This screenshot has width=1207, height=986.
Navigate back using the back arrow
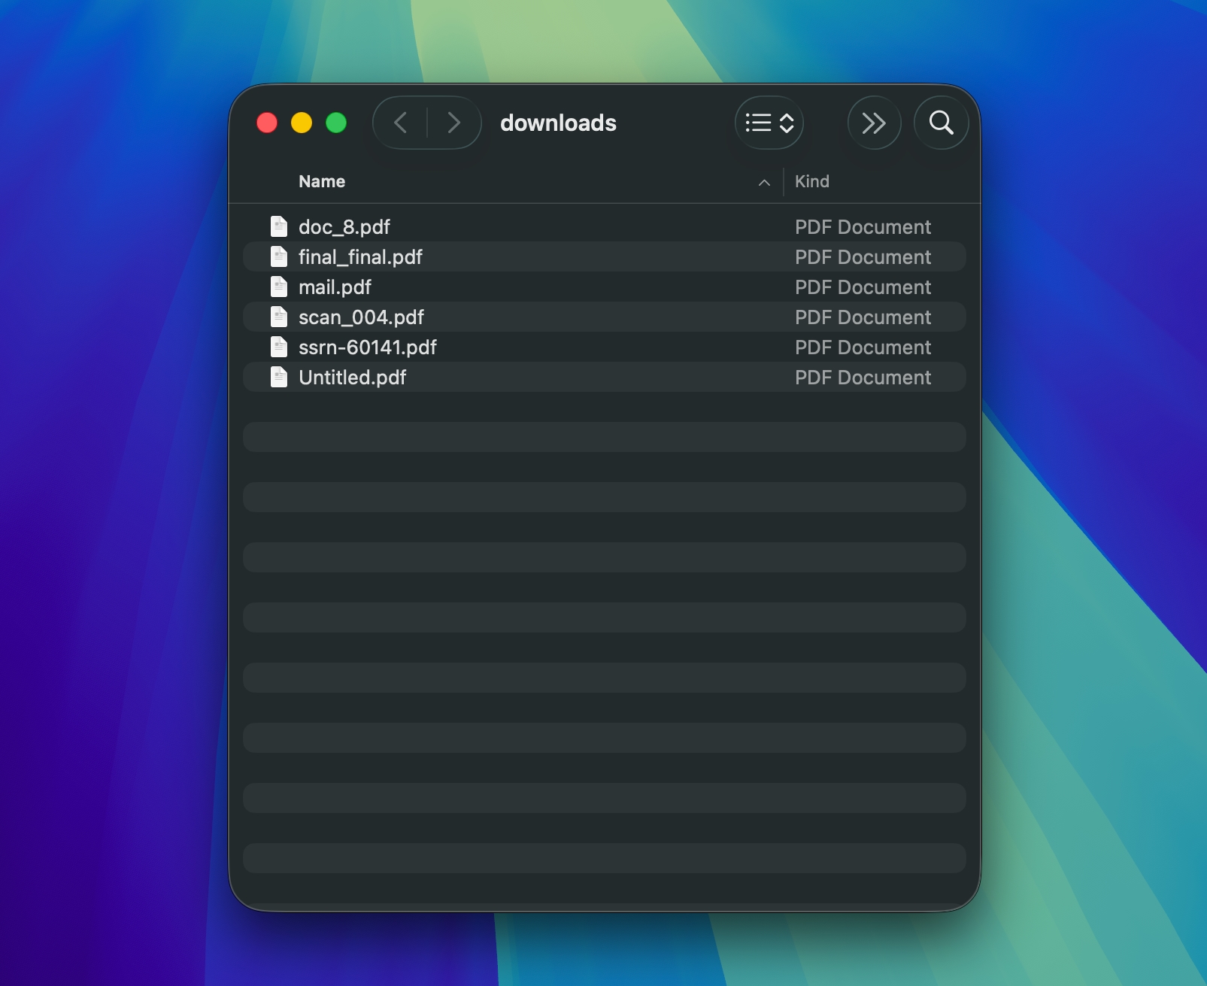click(x=401, y=123)
